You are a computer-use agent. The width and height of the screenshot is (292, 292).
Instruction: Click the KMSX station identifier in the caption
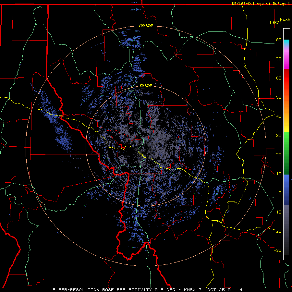(x=190, y=290)
